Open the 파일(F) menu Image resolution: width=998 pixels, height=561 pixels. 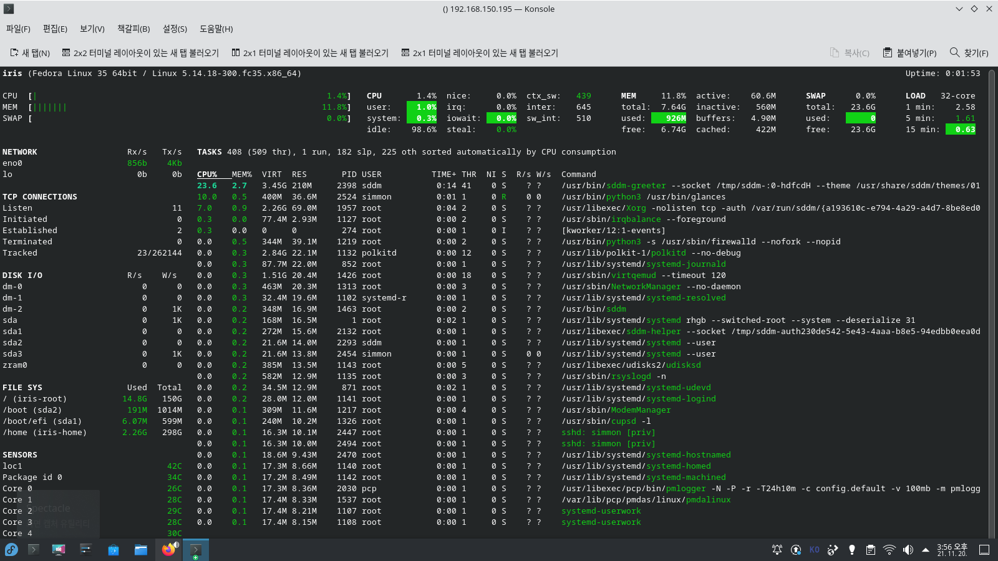pyautogui.click(x=18, y=29)
